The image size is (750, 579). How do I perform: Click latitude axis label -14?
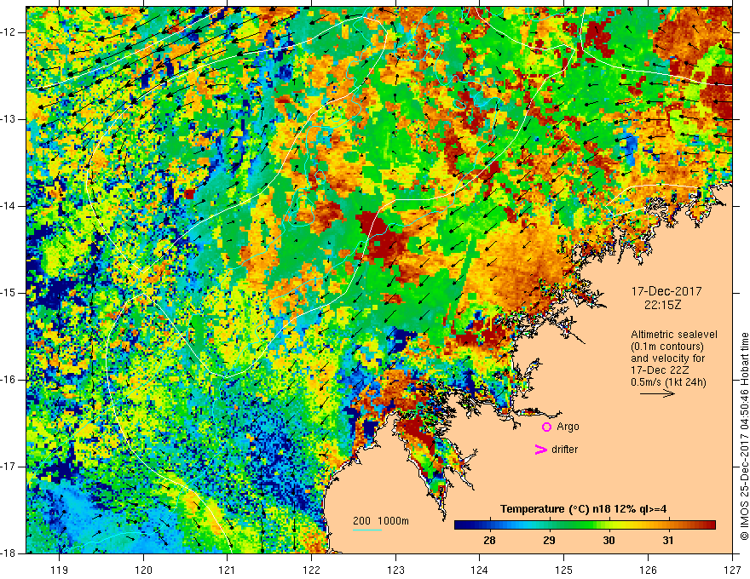pyautogui.click(x=9, y=206)
